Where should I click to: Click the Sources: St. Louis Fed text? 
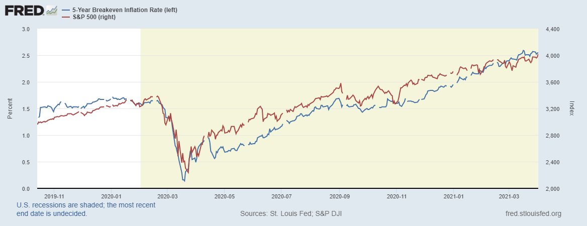click(291, 214)
